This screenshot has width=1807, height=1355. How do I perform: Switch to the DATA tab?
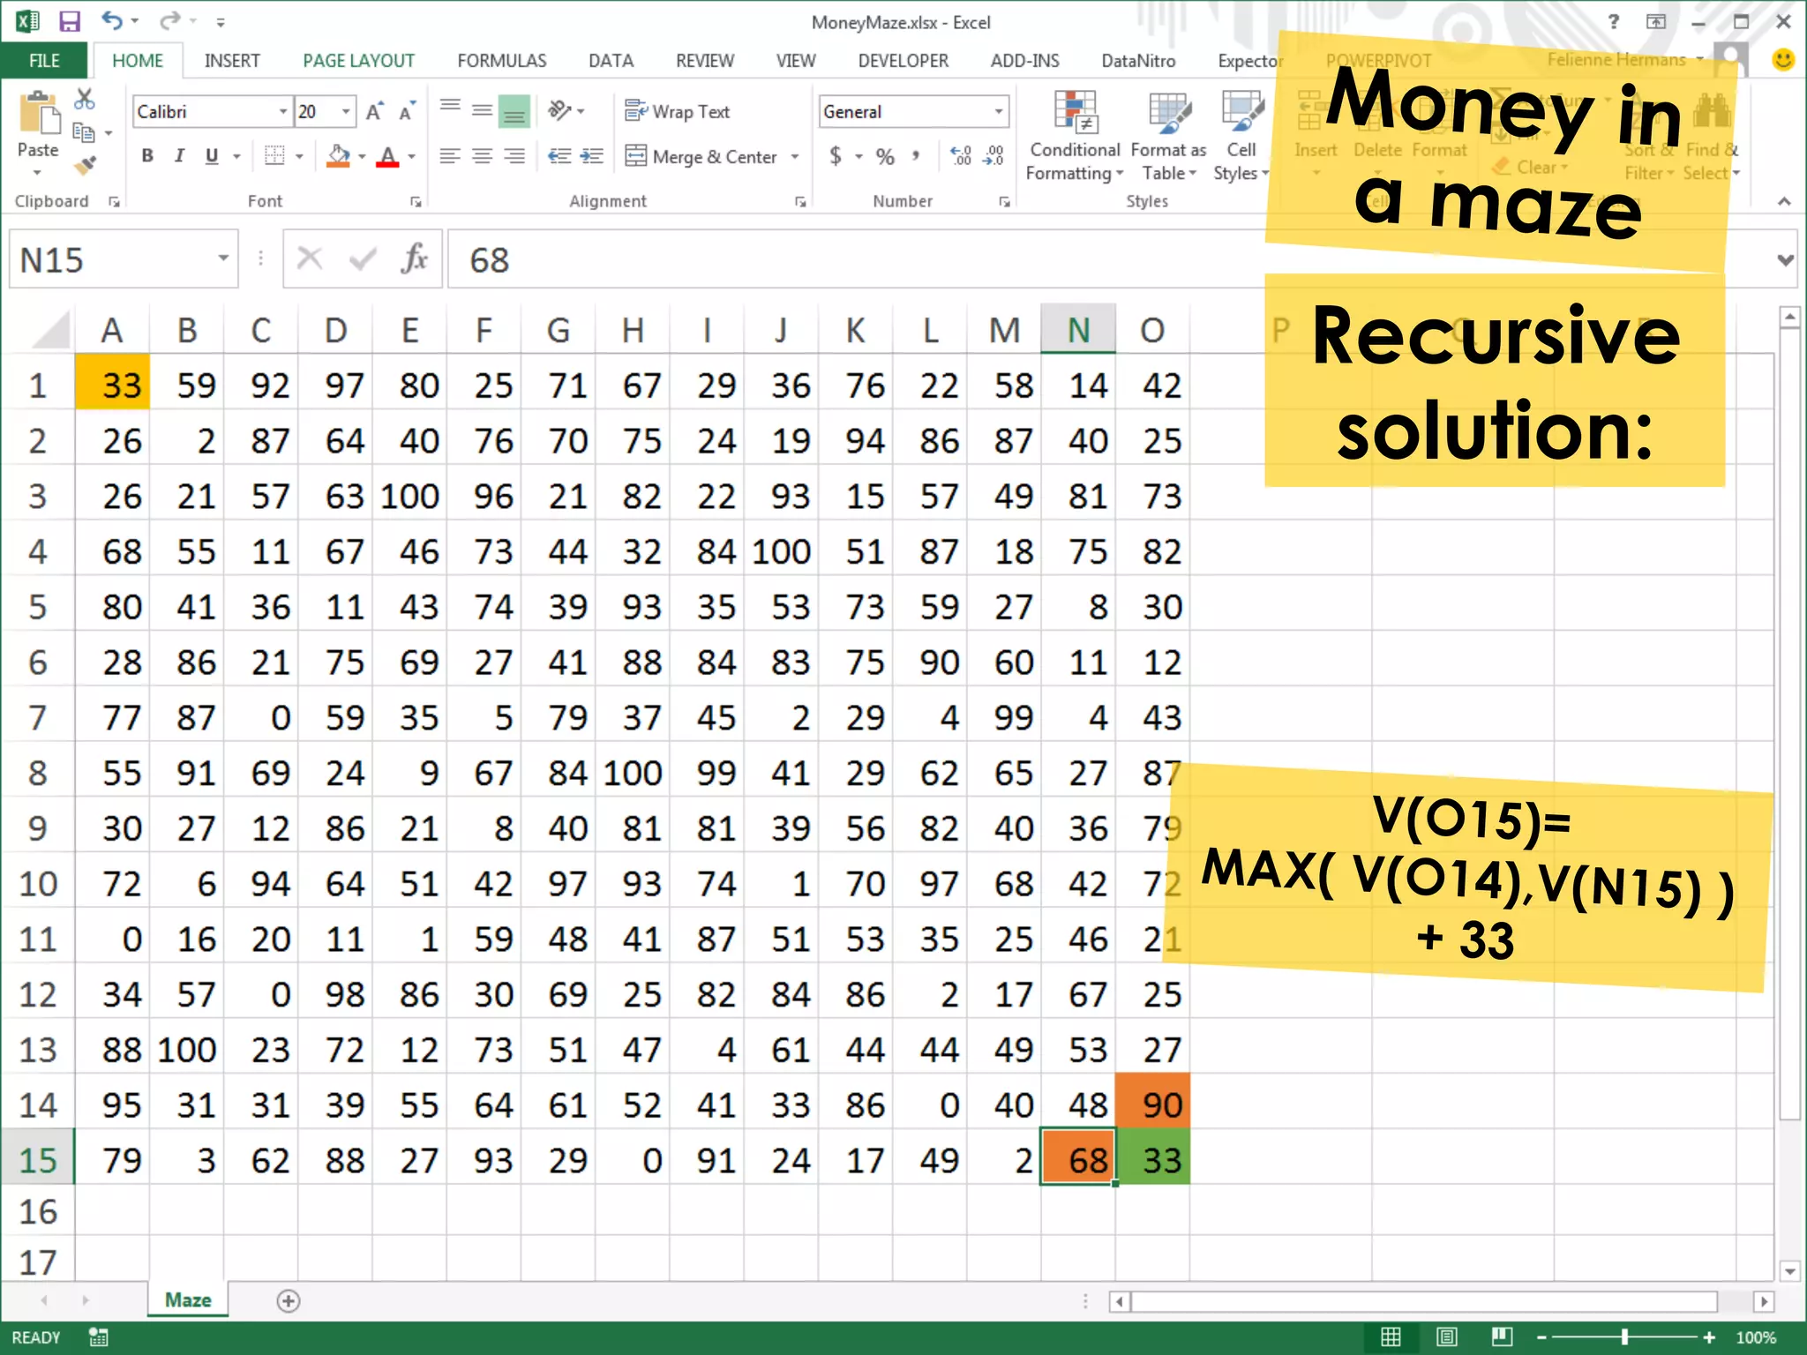tap(611, 60)
